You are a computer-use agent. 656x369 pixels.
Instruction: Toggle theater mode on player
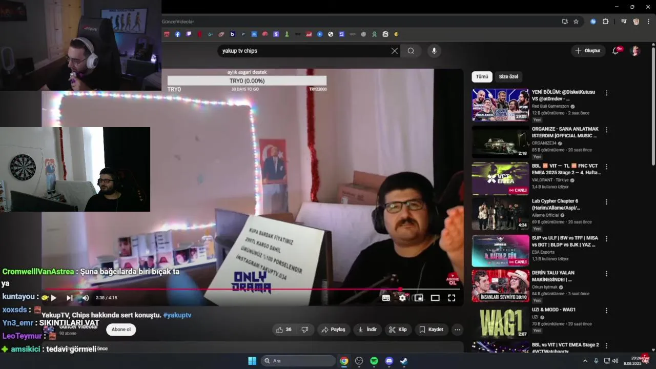(435, 298)
